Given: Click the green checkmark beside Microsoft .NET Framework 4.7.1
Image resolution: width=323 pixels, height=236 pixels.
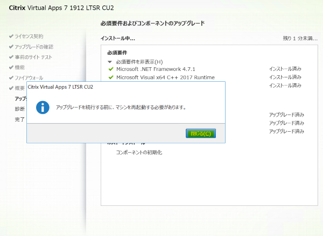Looking at the screenshot, I should [x=111, y=69].
